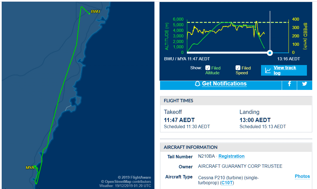Screen dimensions: 317x189
Task: Click the flight timeline slider handle
Action: point(270,53)
